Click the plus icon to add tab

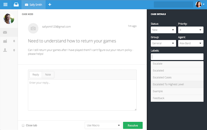pos(50,4)
